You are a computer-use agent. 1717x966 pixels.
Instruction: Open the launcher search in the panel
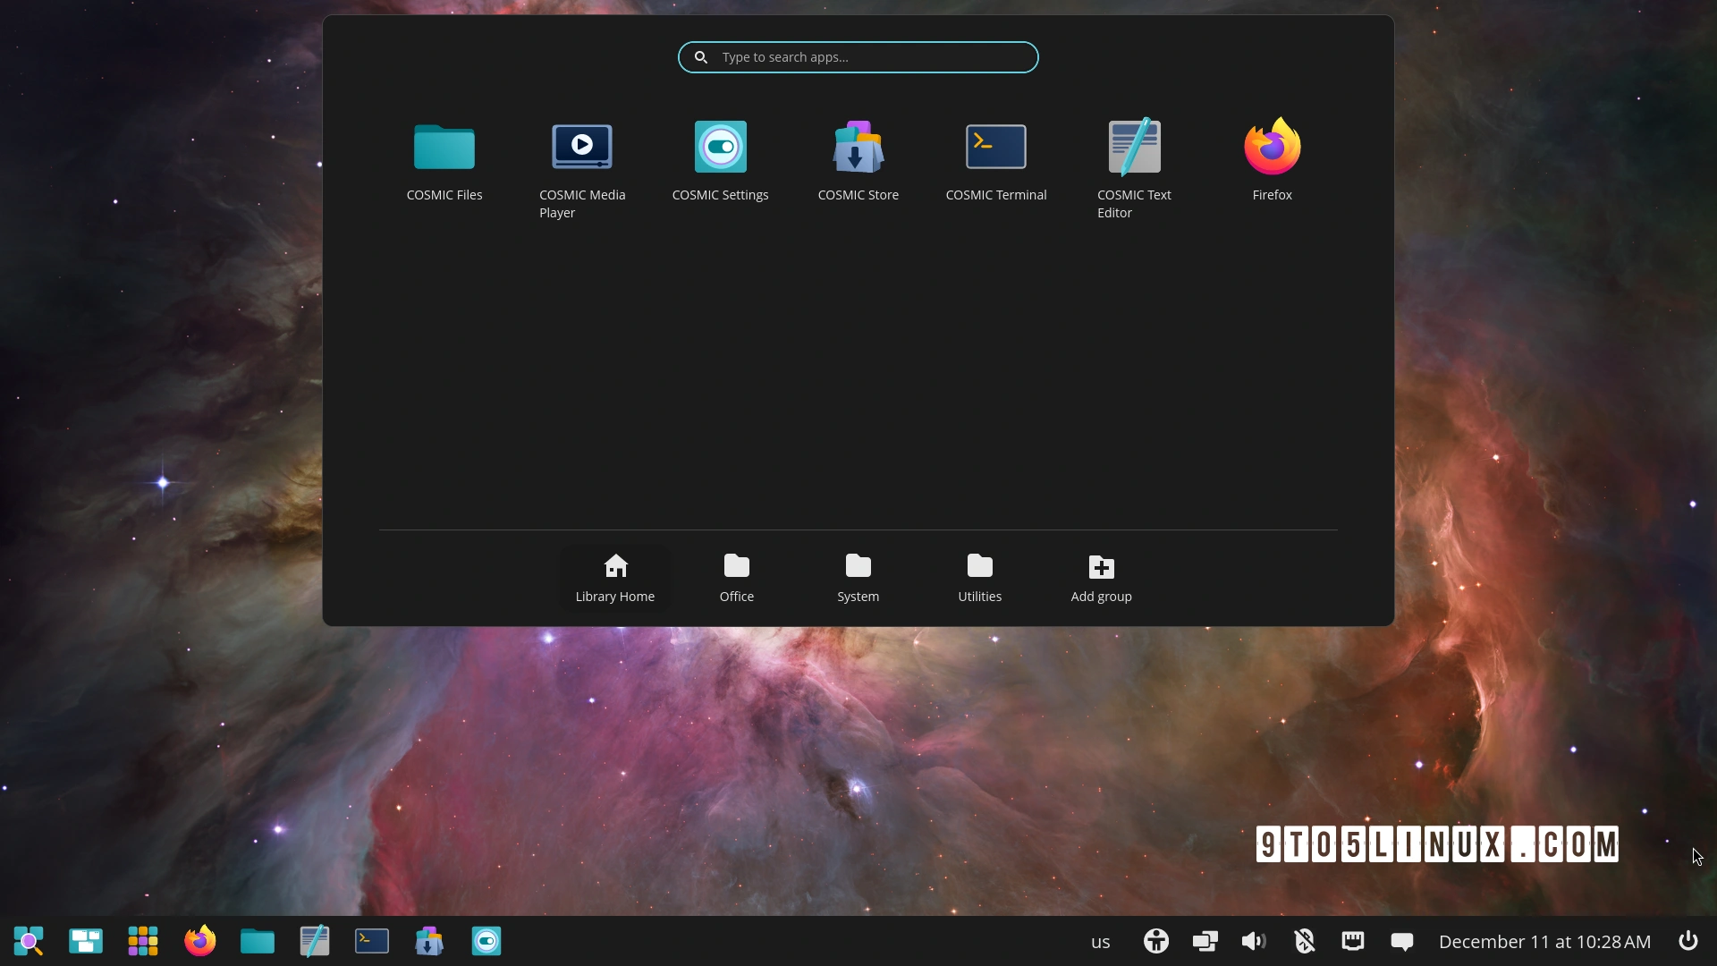point(29,941)
